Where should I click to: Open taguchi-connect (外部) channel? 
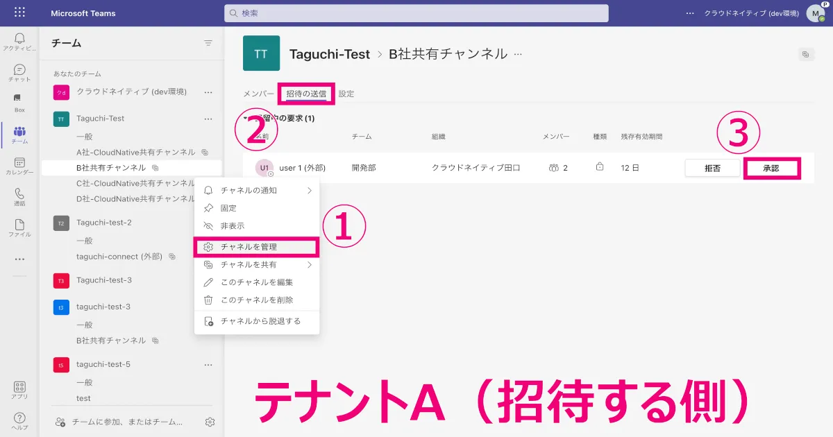(x=119, y=257)
